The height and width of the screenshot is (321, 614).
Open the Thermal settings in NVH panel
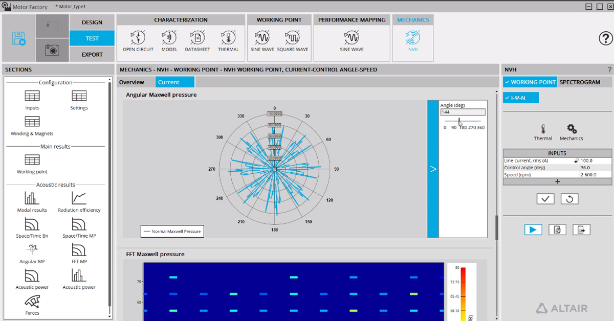(543, 132)
